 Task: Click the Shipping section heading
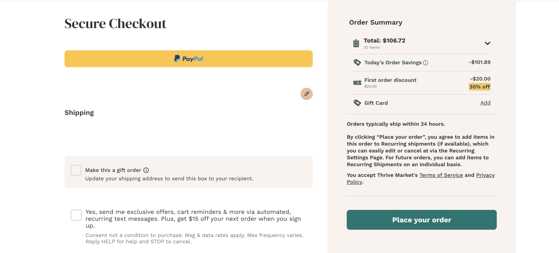coord(79,113)
